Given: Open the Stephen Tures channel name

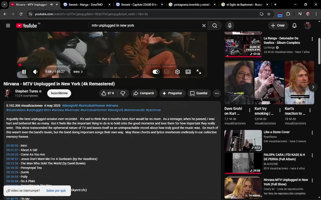Looking at the screenshot, I should (27, 91).
